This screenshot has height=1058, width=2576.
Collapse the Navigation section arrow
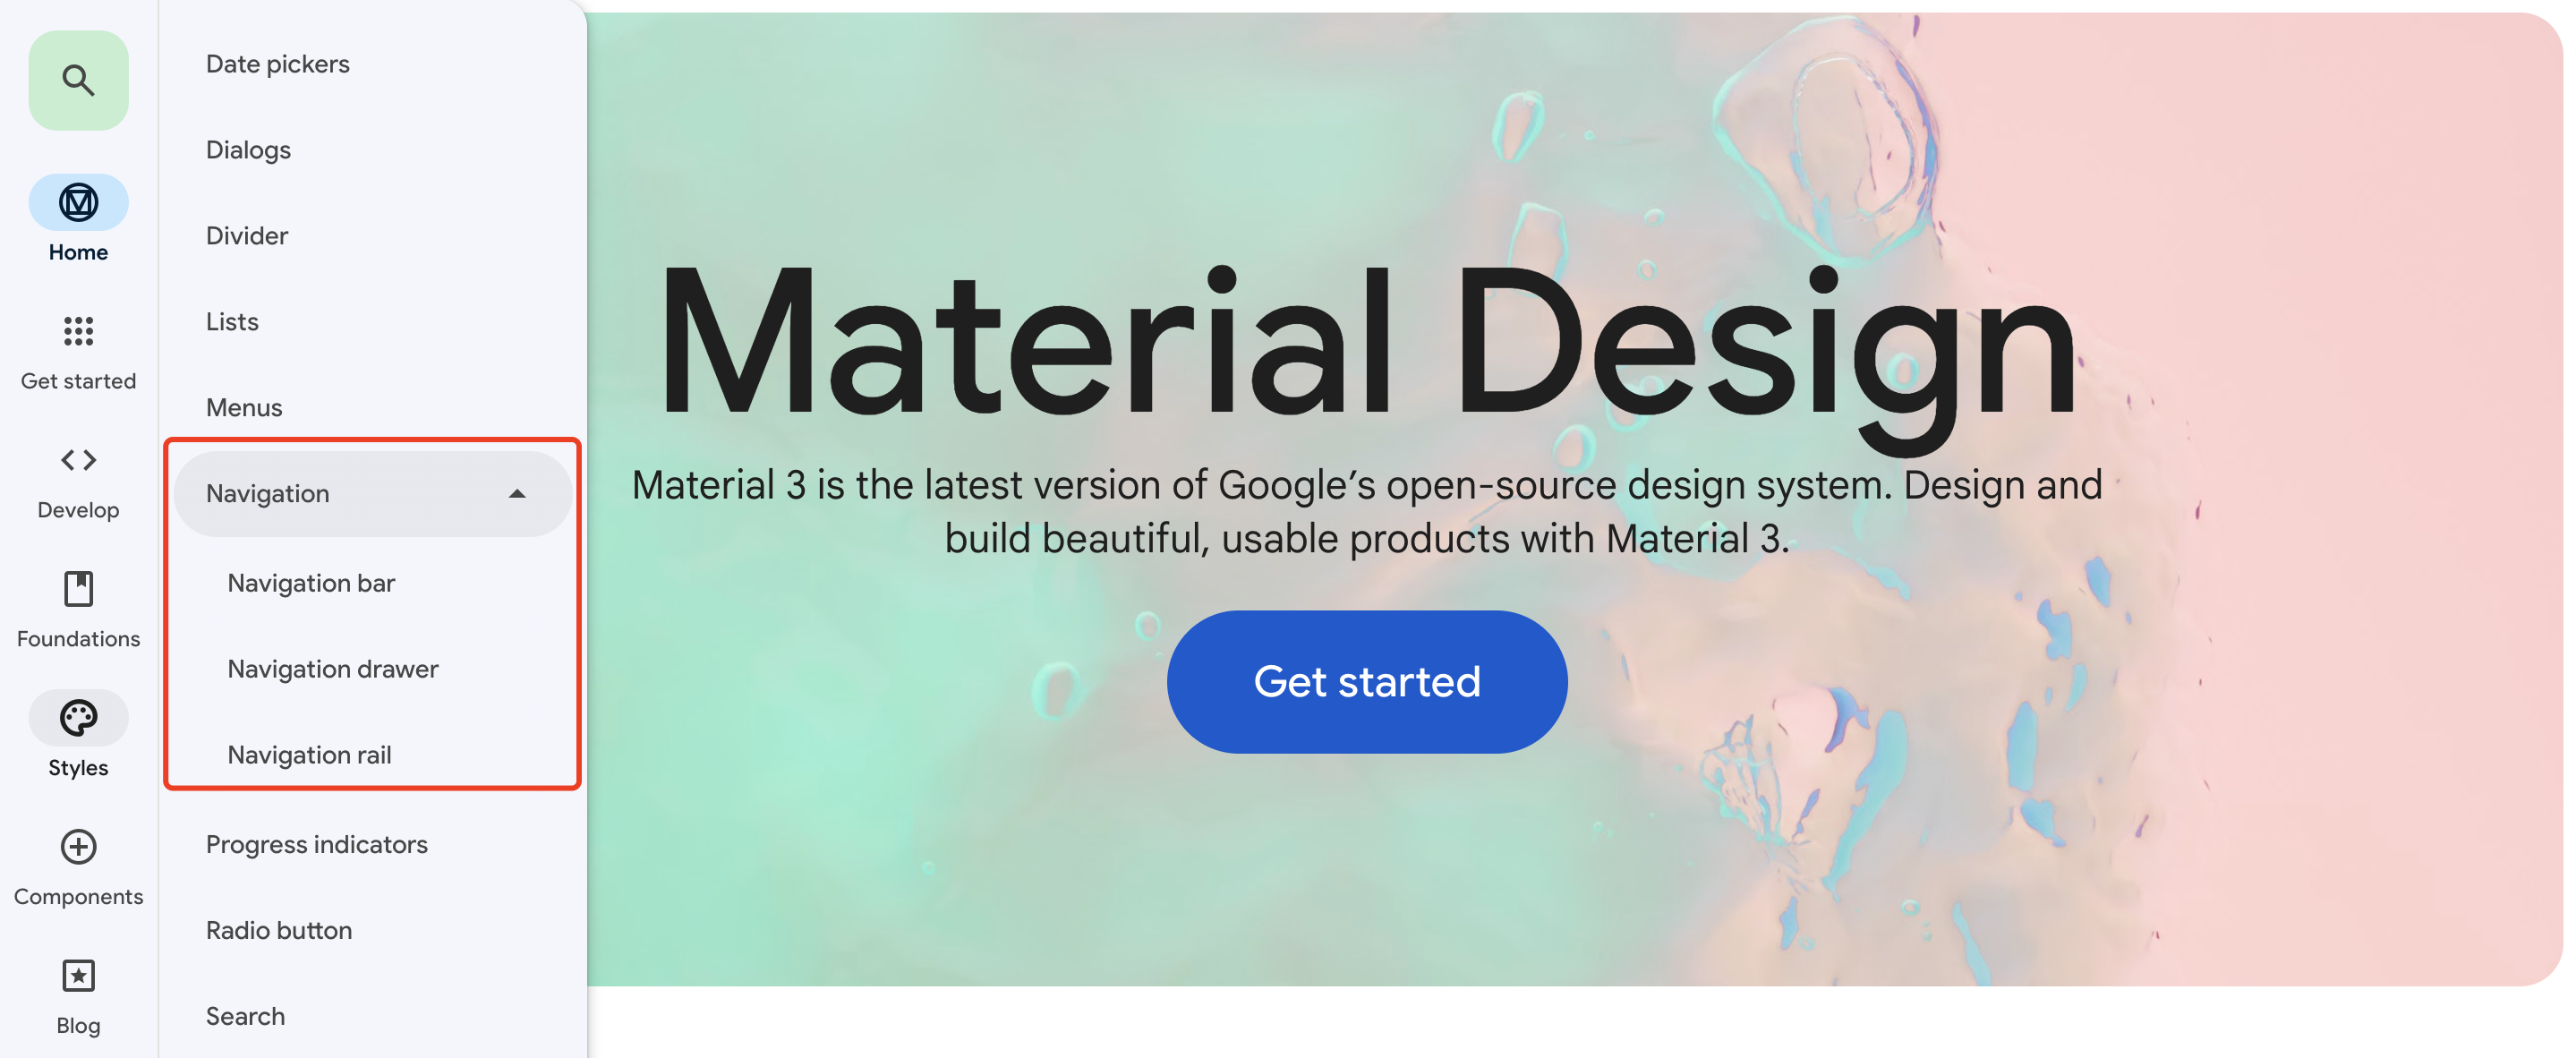pyautogui.click(x=517, y=494)
